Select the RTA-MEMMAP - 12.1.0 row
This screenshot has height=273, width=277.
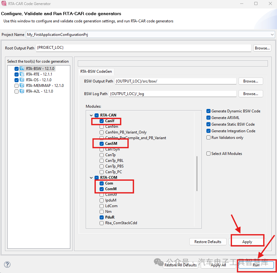point(45,86)
